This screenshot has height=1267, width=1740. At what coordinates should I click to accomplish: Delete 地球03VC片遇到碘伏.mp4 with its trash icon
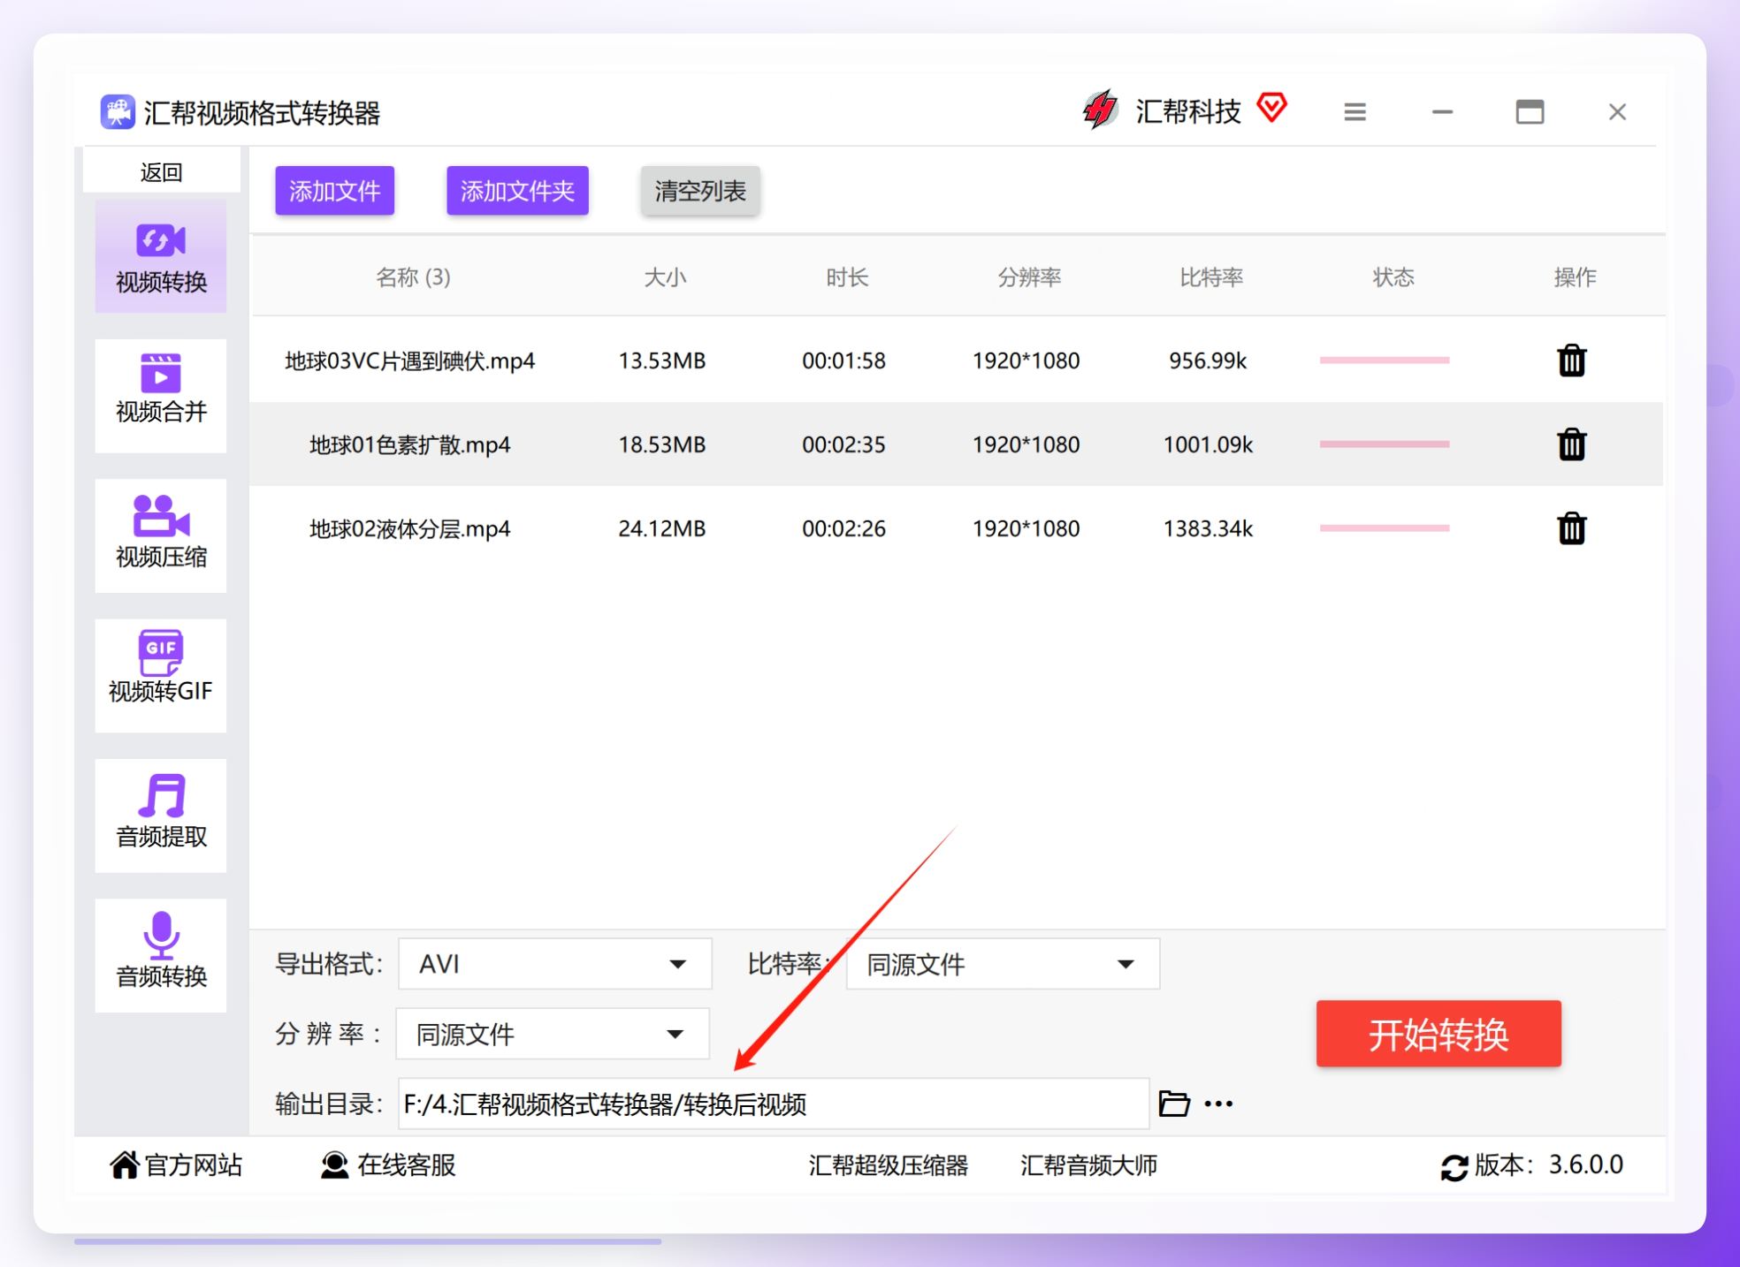[x=1571, y=360]
